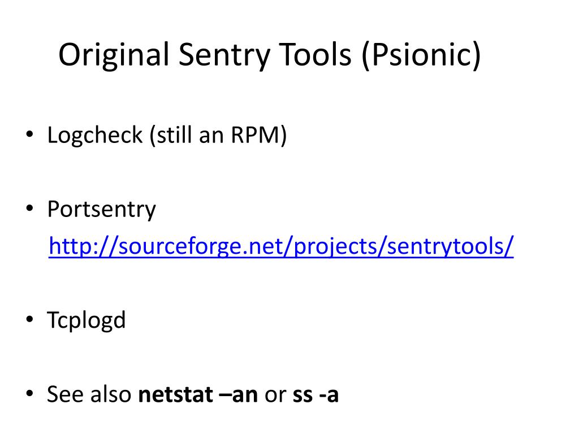Select the word 'Logcheck' in first bullet

95,136
